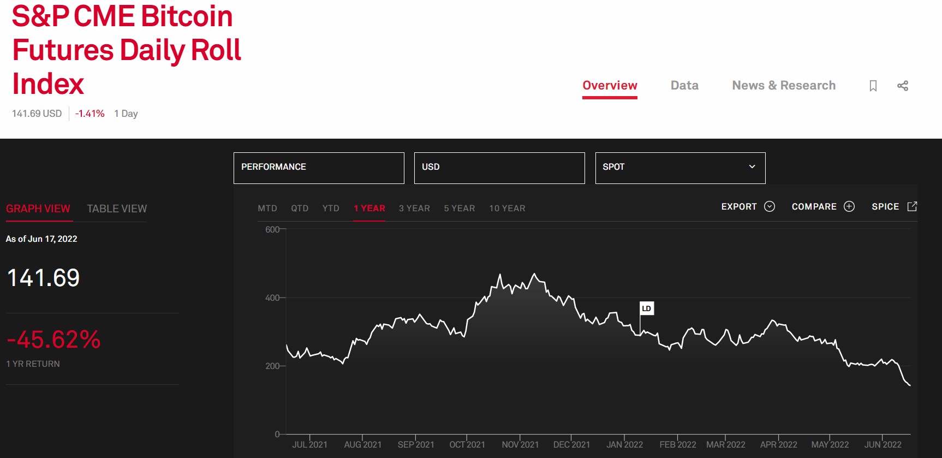Open the PERFORMANCE selector box
The image size is (942, 458).
point(319,168)
